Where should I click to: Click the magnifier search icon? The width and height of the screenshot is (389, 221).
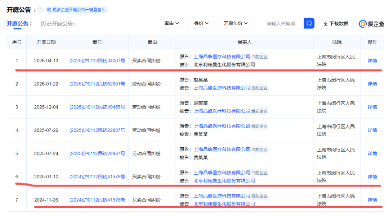(x=309, y=23)
